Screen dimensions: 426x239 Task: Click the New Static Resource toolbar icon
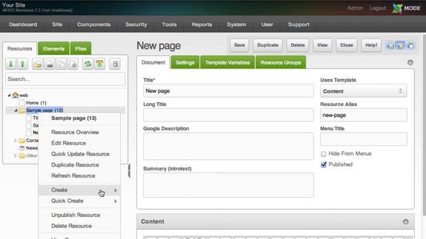(x=73, y=64)
